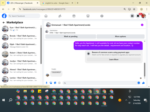The width and height of the screenshot is (150, 112).
Task: Send a thumbs-up like
Action: coord(143,83)
